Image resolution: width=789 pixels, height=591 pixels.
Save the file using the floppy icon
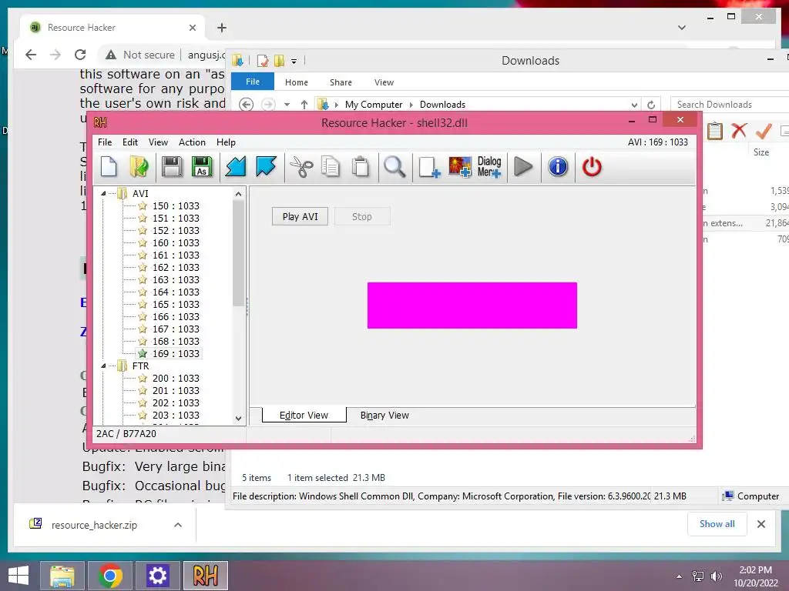(172, 167)
